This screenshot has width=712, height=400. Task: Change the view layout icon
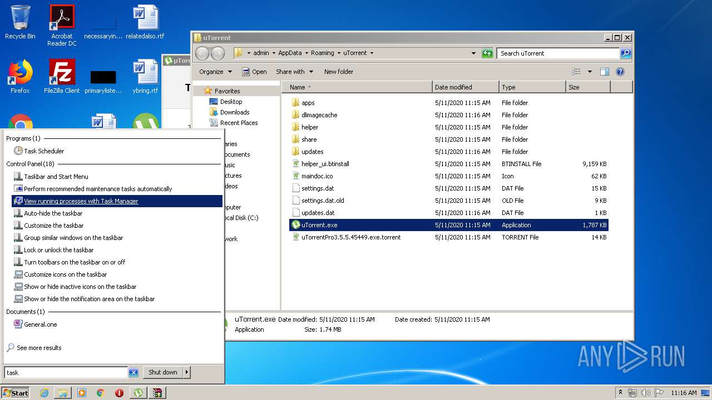[x=576, y=72]
